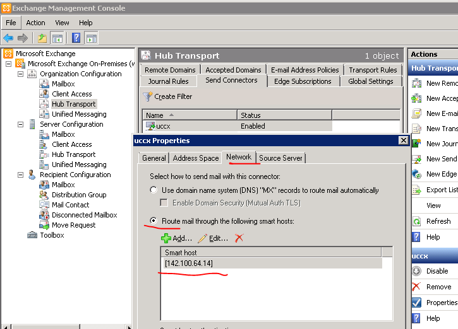
Task: Sort list by the Name column header
Action: pyautogui.click(x=190, y=115)
